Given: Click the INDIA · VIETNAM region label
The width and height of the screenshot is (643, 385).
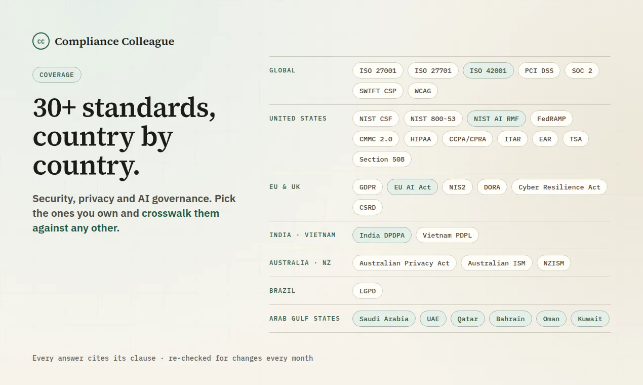Looking at the screenshot, I should click(x=302, y=235).
